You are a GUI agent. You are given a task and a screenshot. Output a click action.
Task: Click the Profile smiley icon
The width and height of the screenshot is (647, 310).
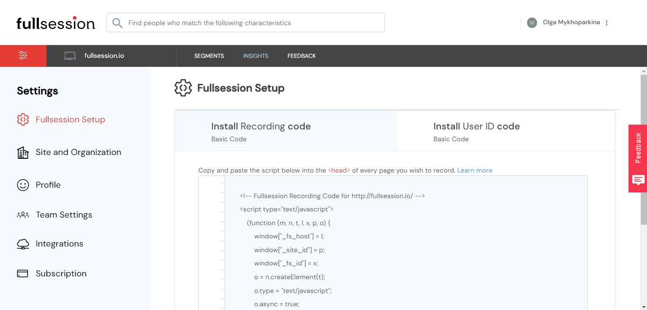pos(23,185)
